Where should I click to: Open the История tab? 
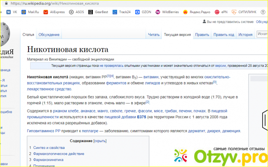point(245,35)
